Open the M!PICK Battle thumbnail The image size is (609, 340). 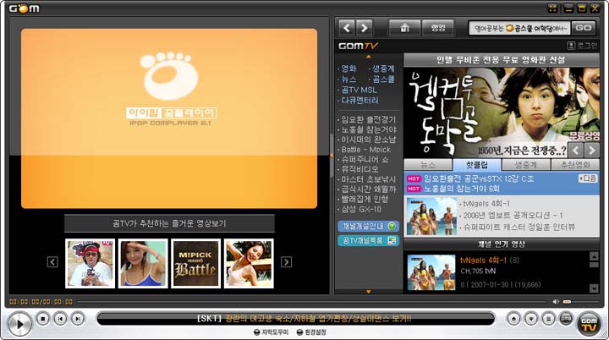click(195, 263)
